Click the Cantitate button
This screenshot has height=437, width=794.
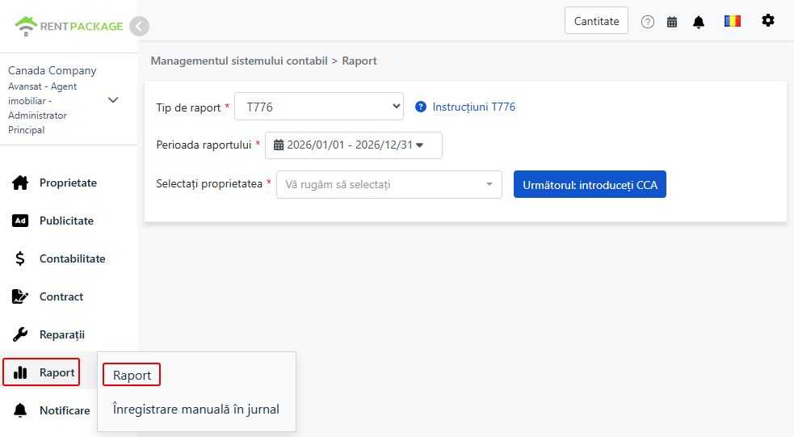coord(597,21)
